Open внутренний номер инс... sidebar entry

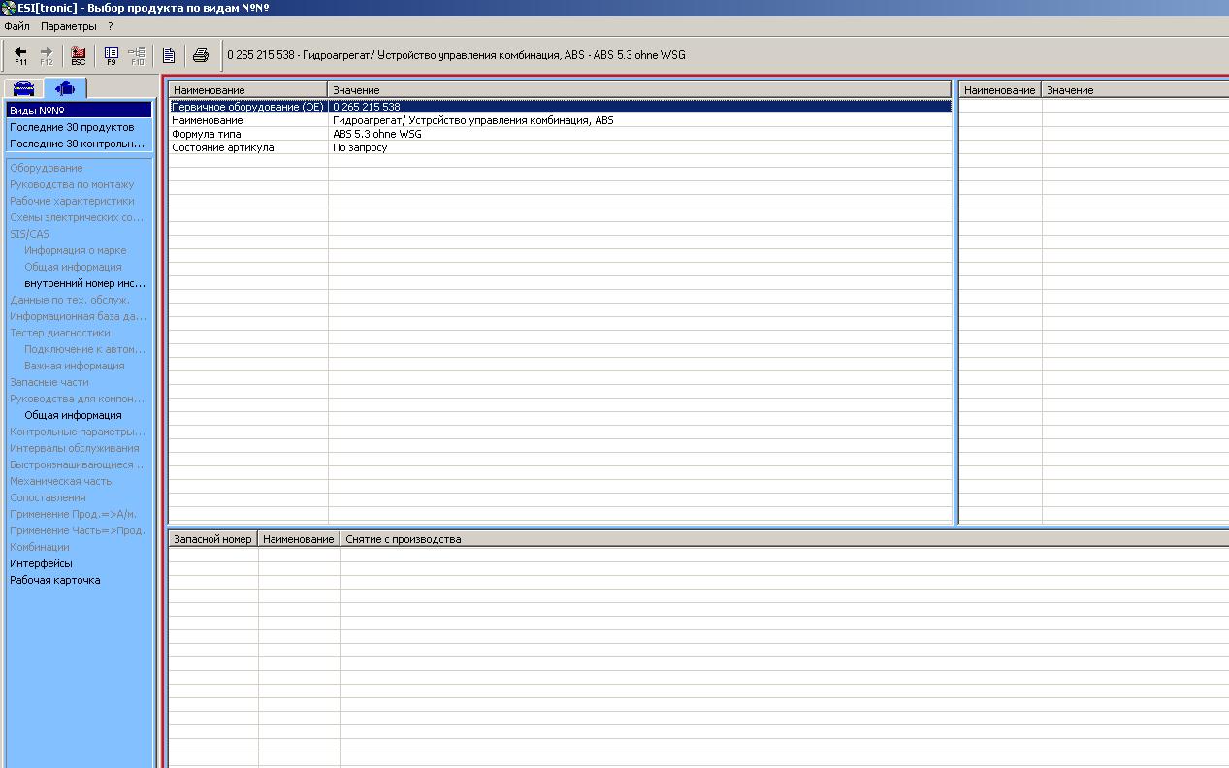(84, 283)
